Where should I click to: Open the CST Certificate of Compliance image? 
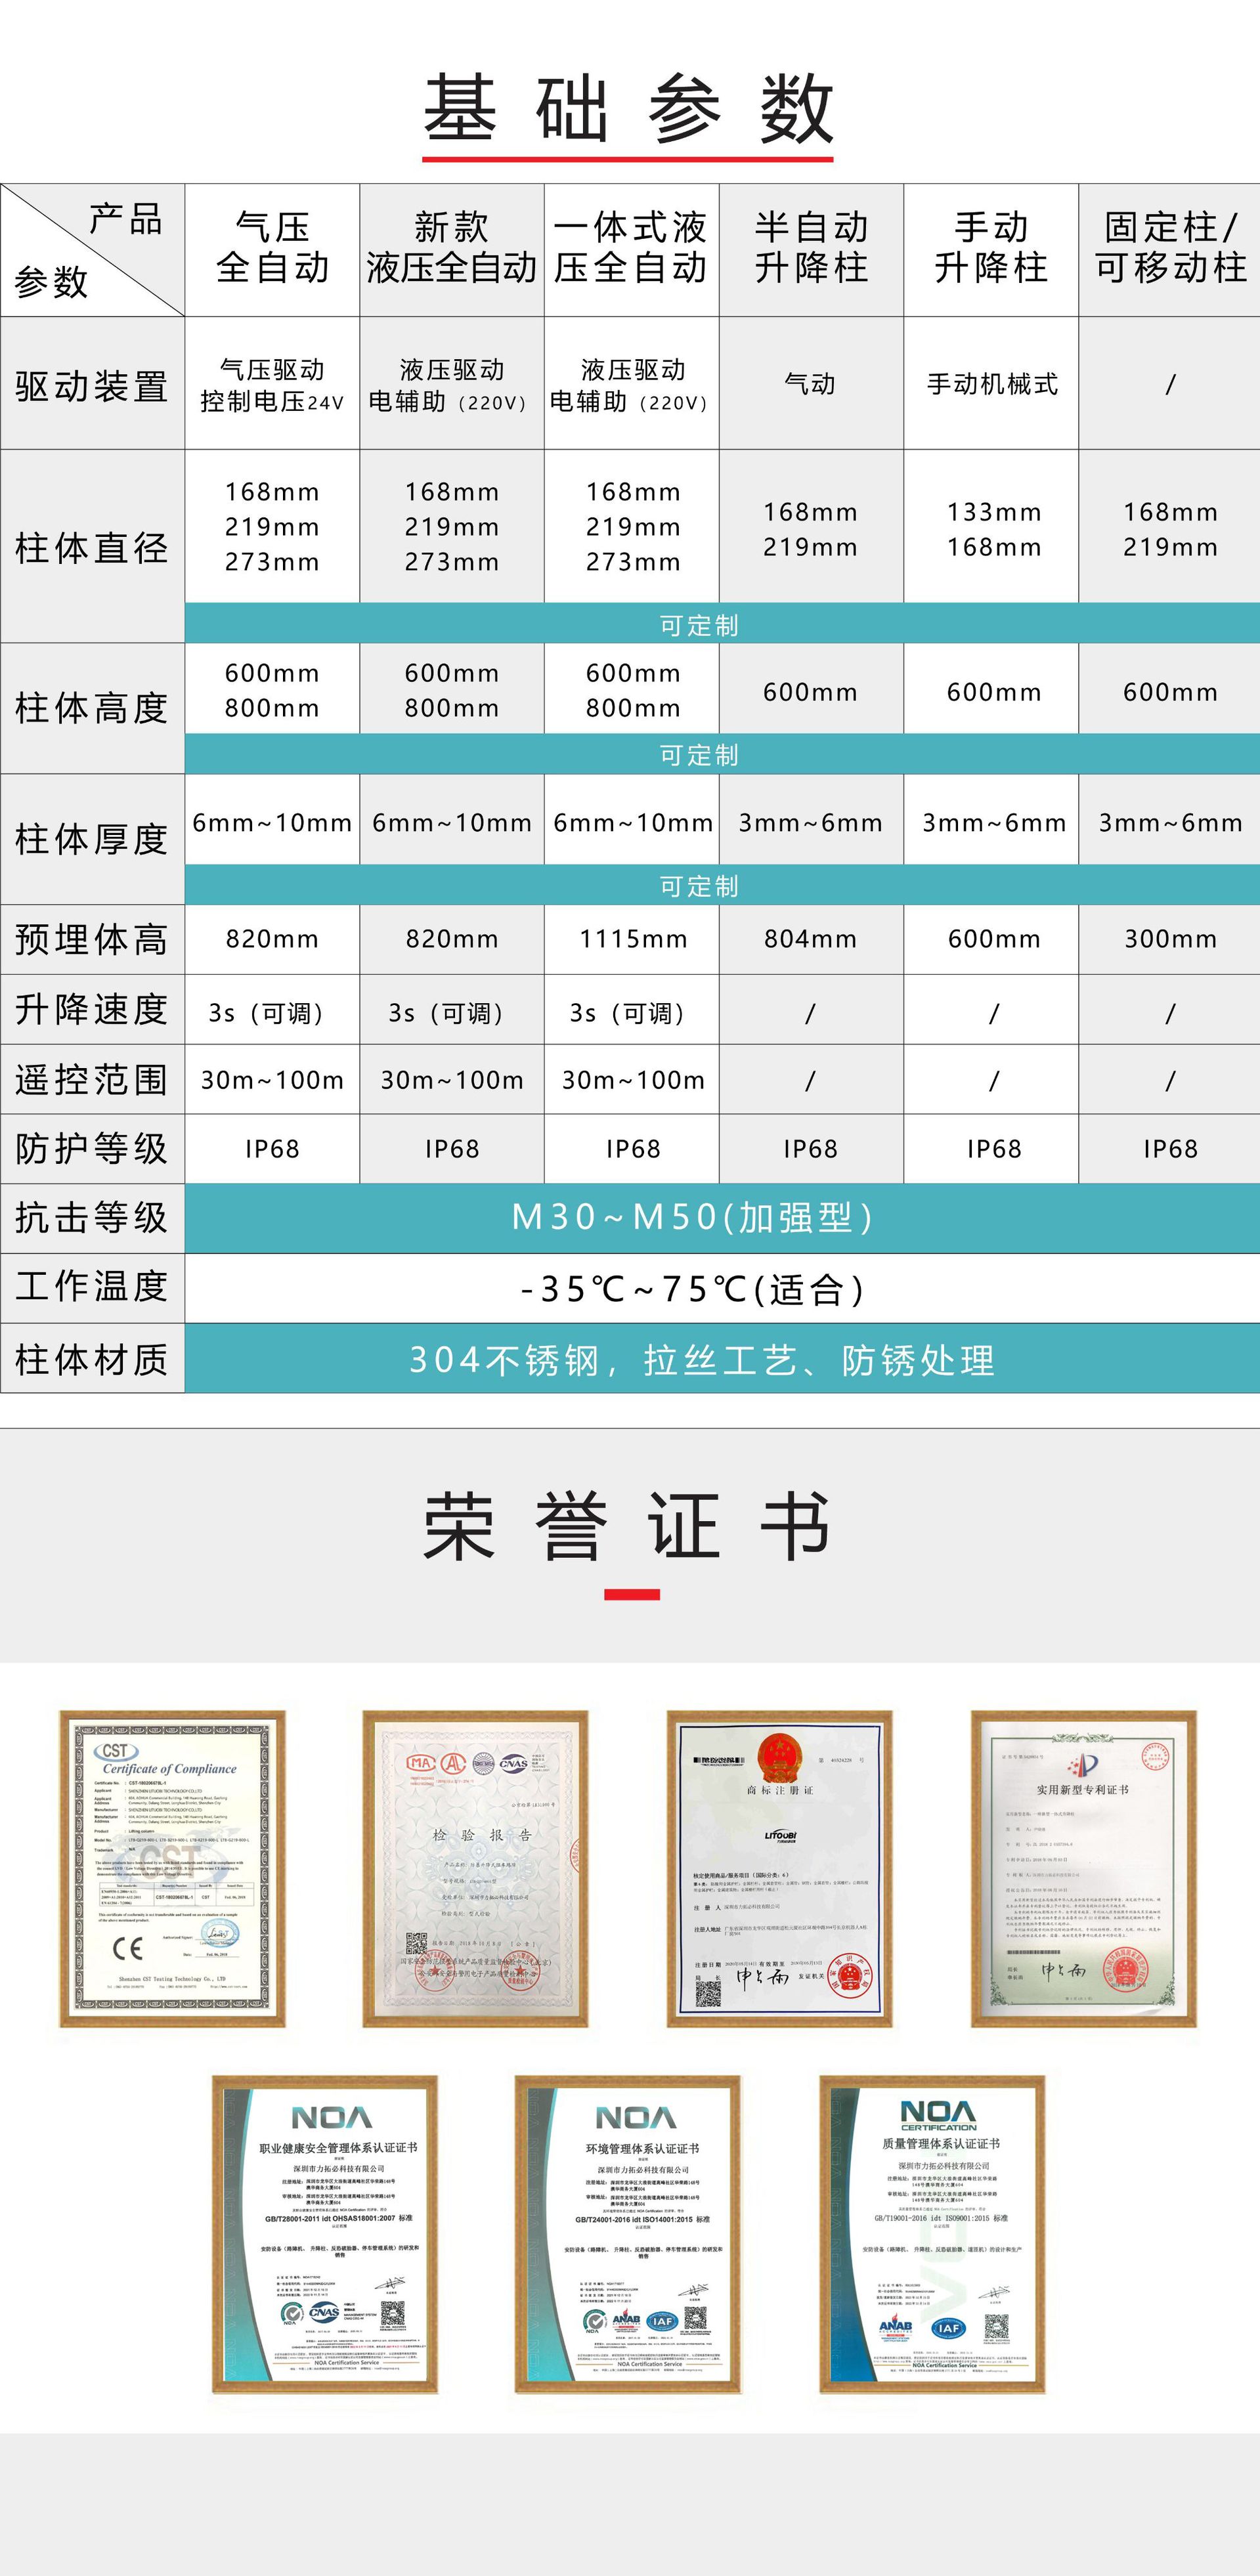(172, 1868)
